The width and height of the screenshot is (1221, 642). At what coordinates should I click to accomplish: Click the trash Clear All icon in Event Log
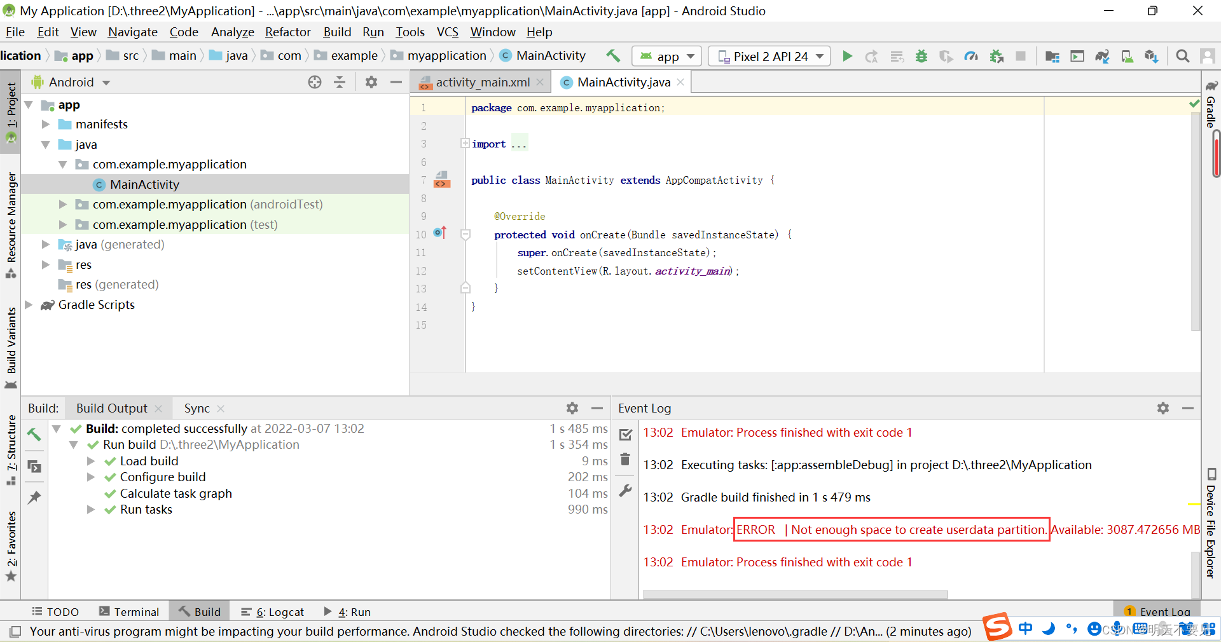[x=626, y=459]
